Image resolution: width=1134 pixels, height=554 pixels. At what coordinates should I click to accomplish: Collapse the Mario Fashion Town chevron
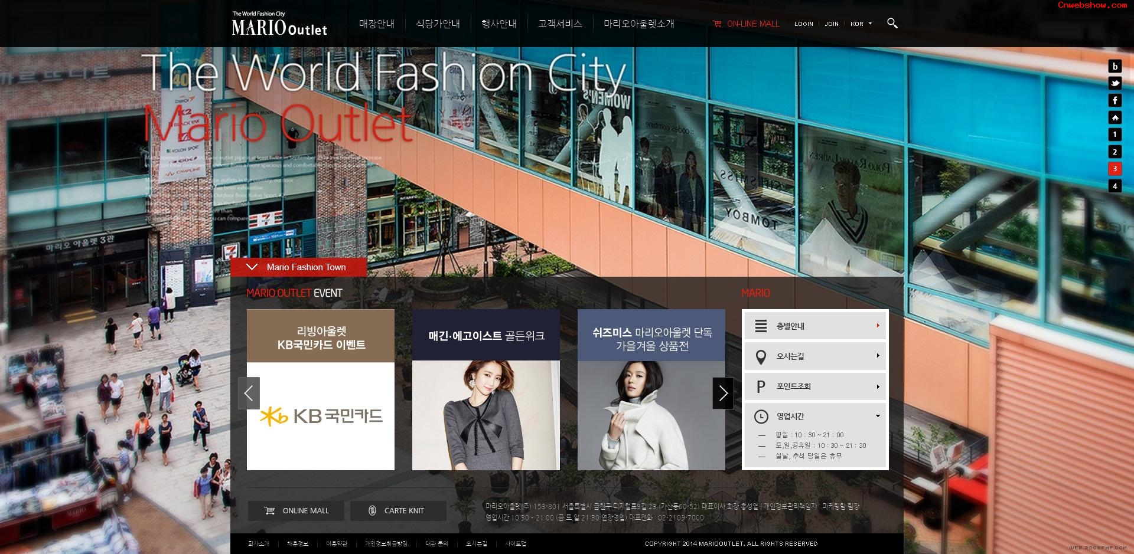(x=252, y=267)
